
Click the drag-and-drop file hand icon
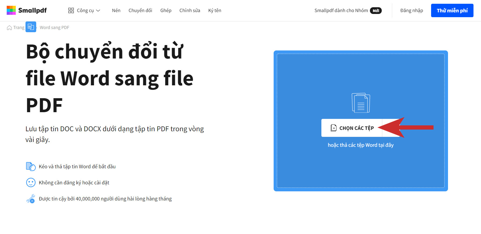pyautogui.click(x=31, y=166)
